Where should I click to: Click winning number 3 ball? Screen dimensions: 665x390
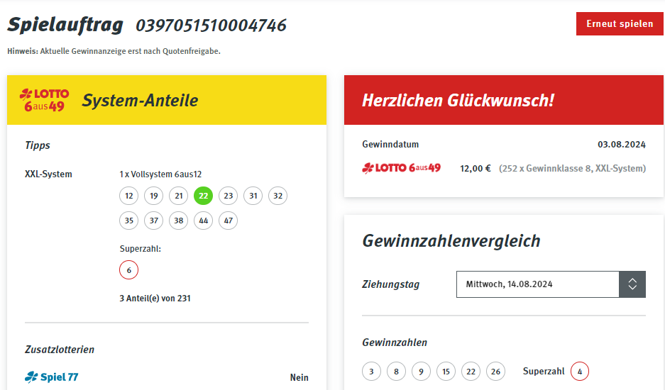pos(371,372)
